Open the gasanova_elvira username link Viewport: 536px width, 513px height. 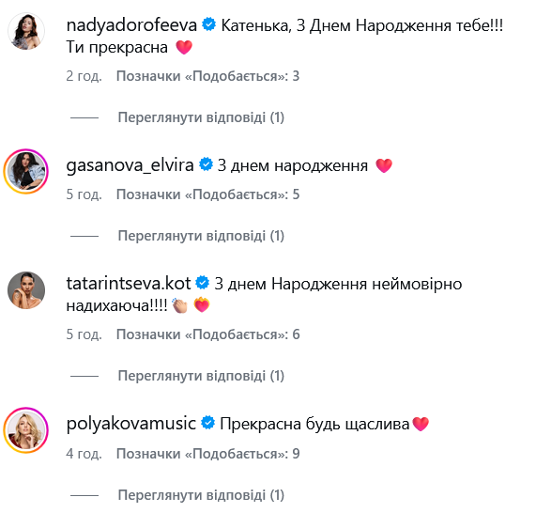[130, 165]
